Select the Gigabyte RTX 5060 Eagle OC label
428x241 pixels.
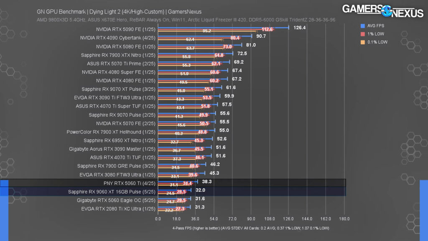(x=116, y=200)
